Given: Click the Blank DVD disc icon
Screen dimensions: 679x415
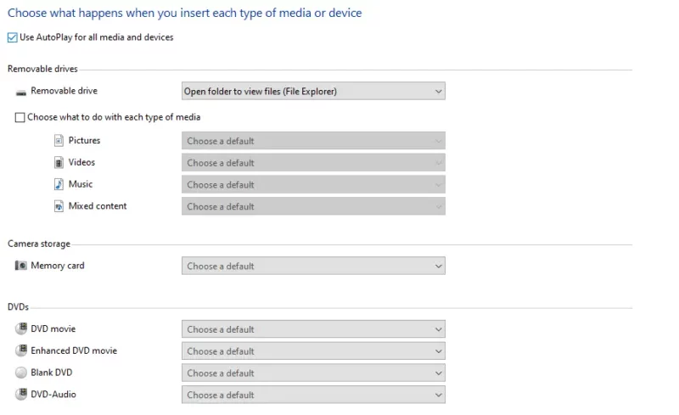Looking at the screenshot, I should click(21, 372).
